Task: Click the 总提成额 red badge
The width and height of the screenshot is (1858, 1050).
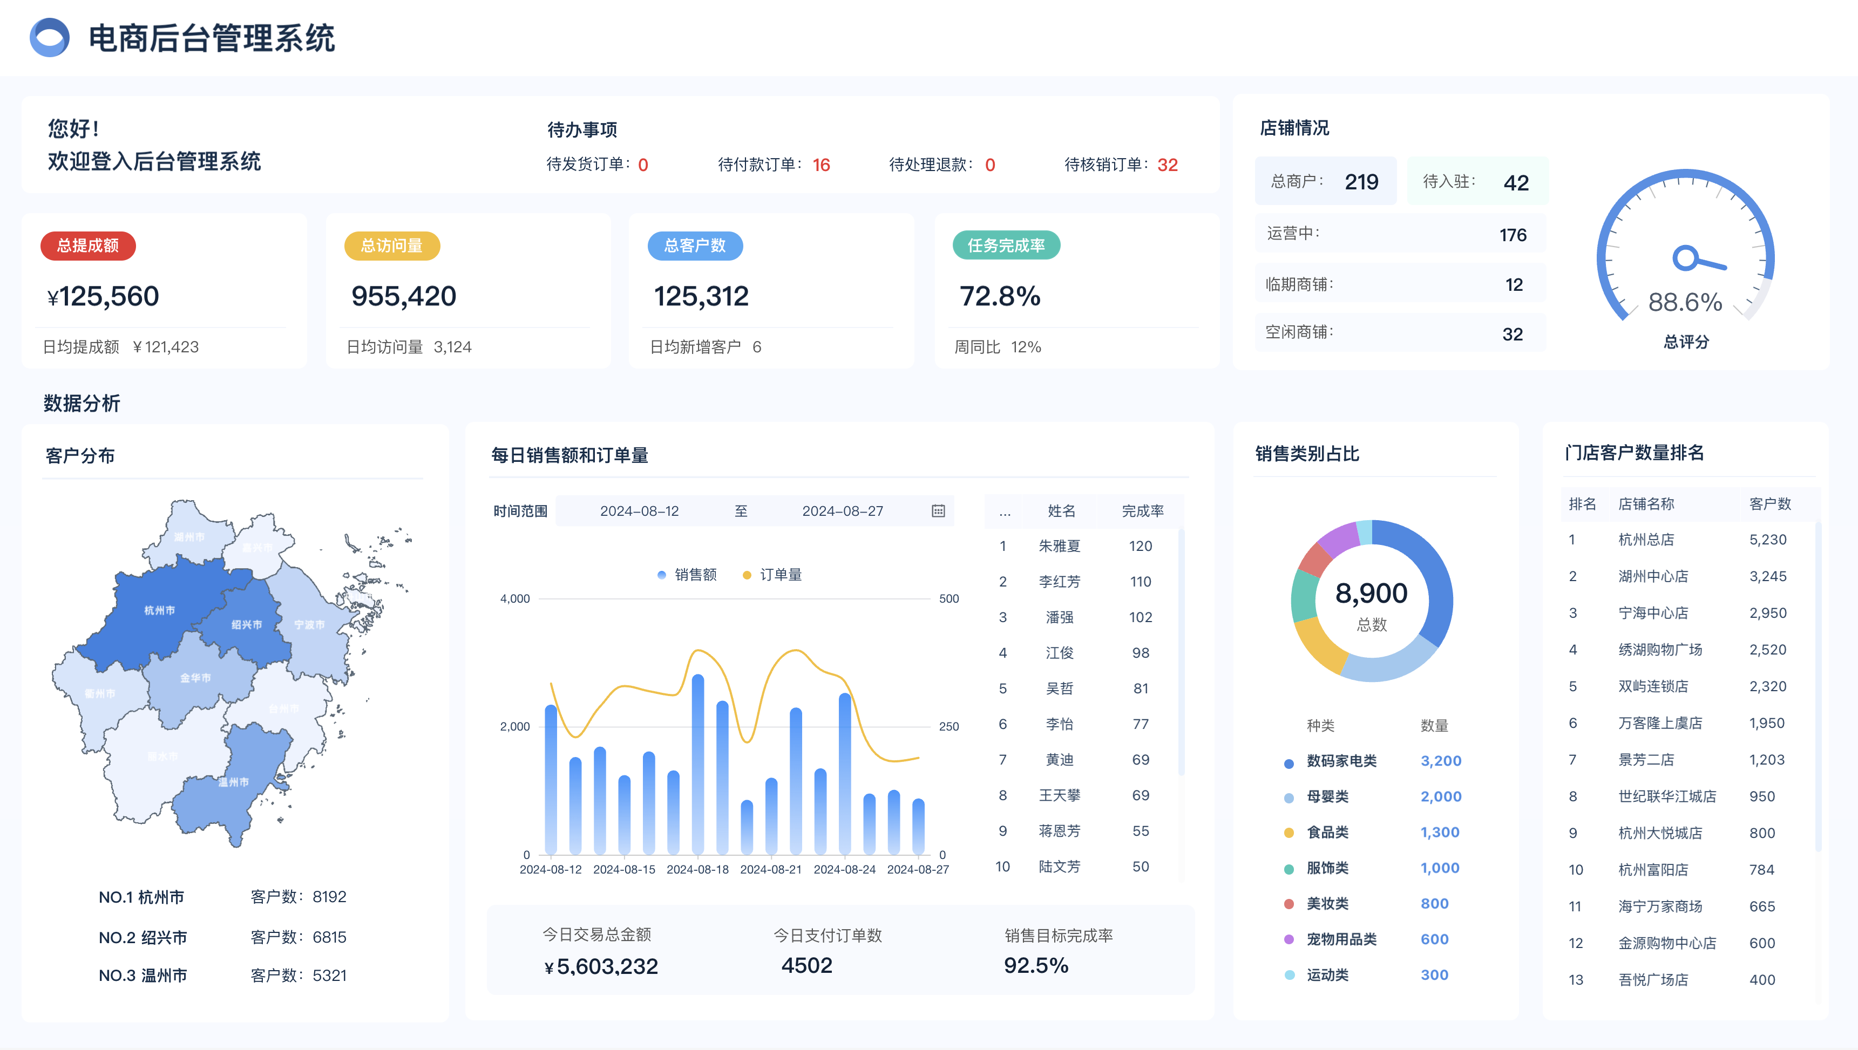Action: pyautogui.click(x=88, y=245)
